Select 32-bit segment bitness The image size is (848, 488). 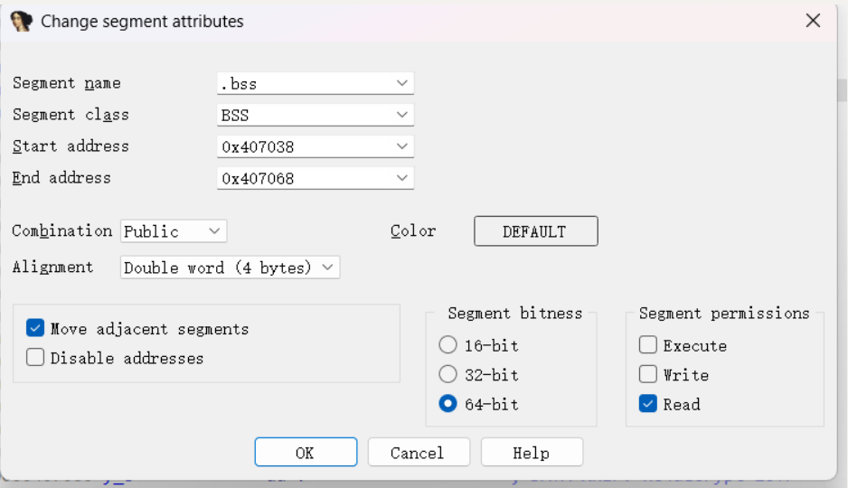[x=448, y=374]
